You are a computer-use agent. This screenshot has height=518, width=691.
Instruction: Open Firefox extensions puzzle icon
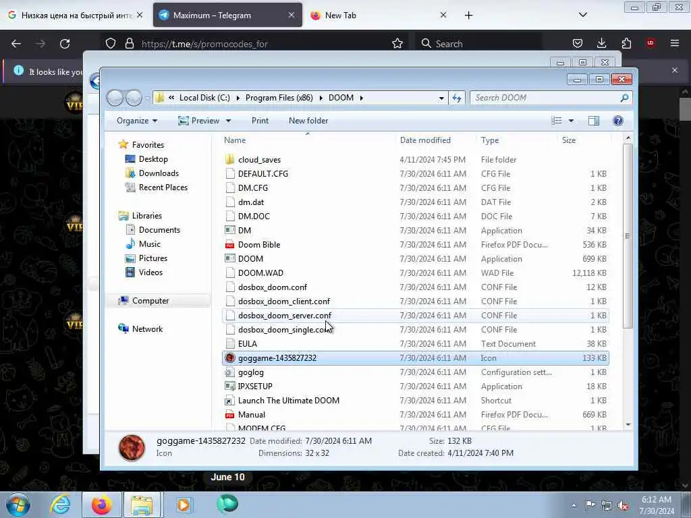point(626,43)
